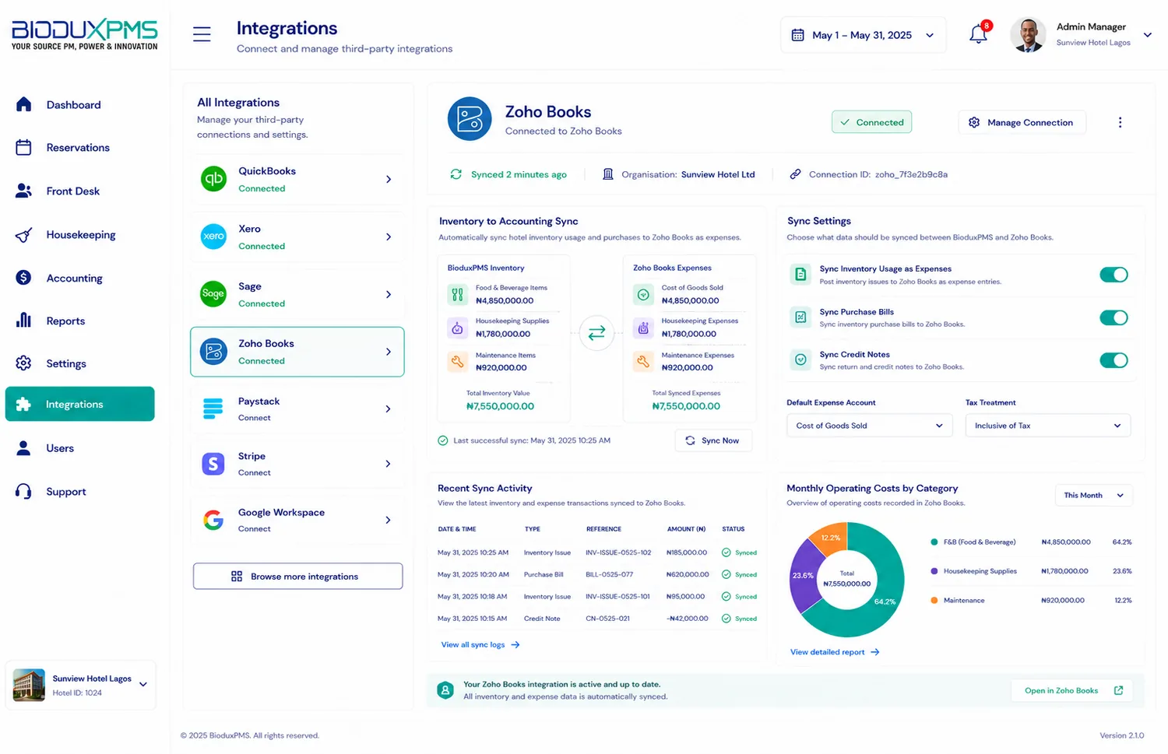This screenshot has width=1168, height=754.
Task: Follow the View all sync logs link
Action: pos(480,644)
